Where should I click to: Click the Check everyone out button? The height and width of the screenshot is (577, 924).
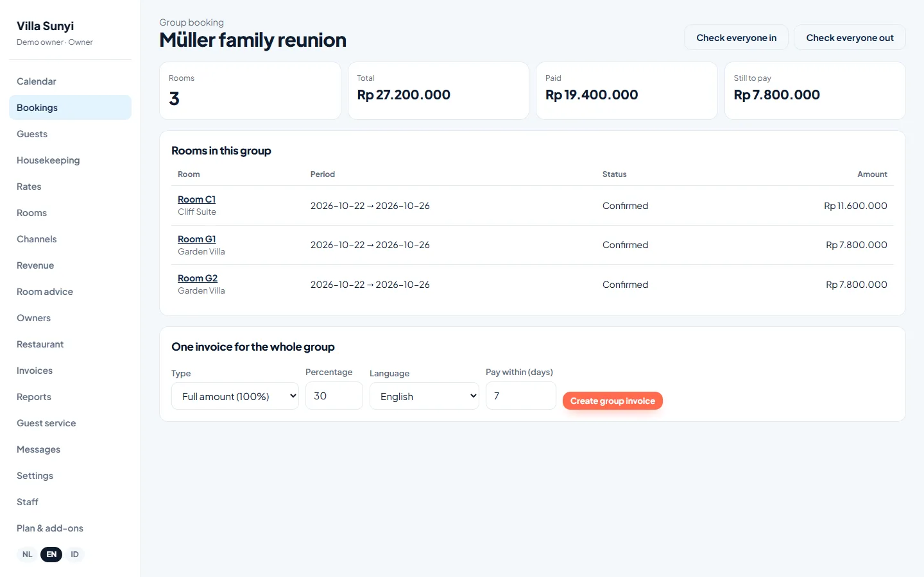(850, 38)
